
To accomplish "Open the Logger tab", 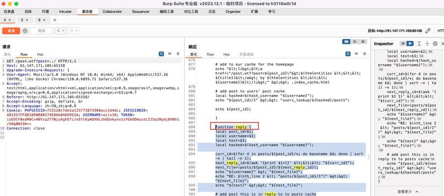I will pos(212,12).
